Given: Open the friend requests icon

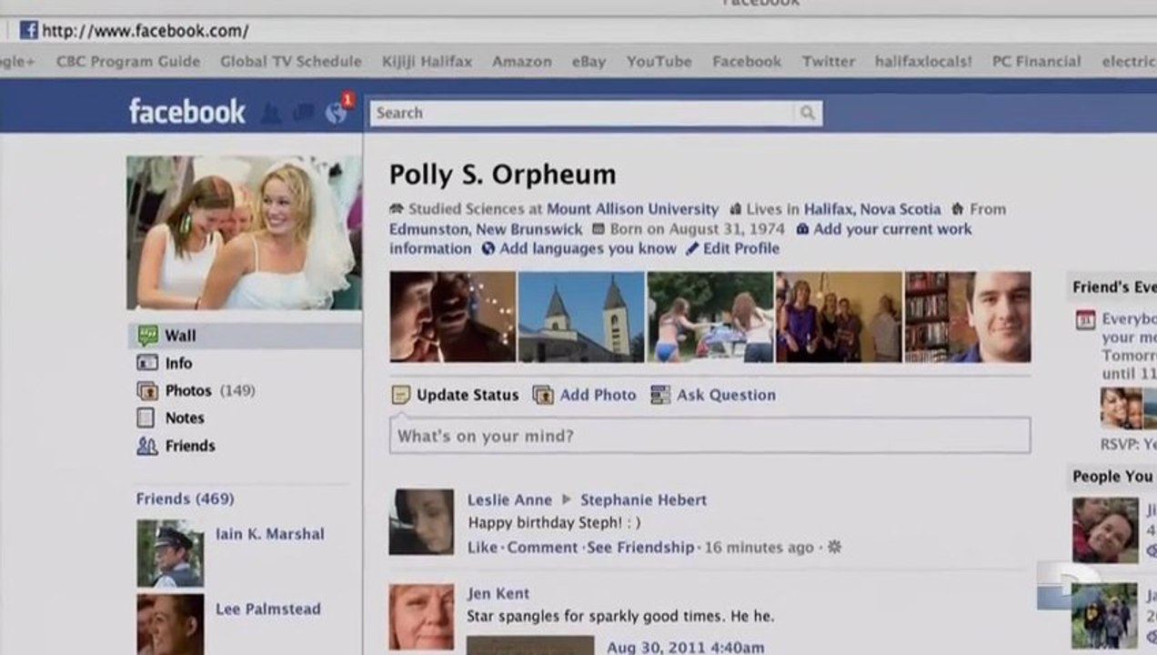Looking at the screenshot, I should point(270,114).
